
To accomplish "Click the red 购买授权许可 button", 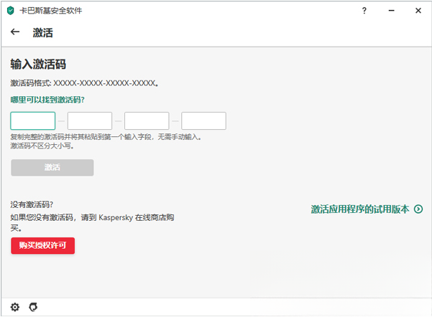I will click(42, 245).
